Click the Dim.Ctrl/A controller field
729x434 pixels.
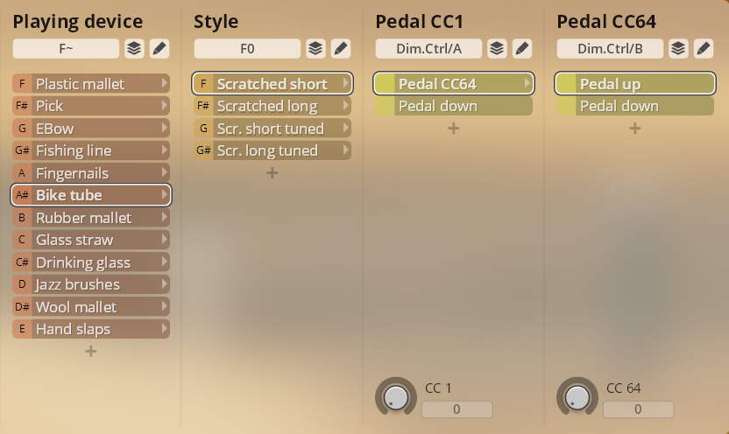(x=428, y=49)
